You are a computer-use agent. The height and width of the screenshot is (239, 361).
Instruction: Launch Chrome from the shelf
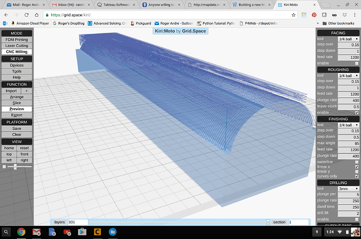click(x=21, y=232)
